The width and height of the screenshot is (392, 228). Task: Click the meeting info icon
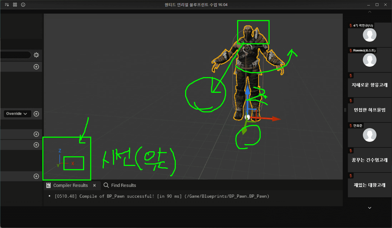click(x=23, y=5)
